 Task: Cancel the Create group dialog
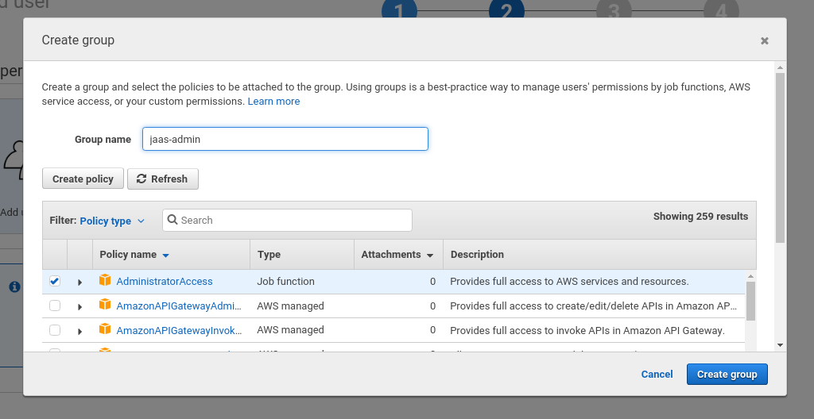pos(657,375)
